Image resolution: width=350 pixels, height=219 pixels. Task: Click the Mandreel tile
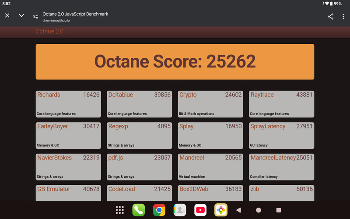click(210, 167)
